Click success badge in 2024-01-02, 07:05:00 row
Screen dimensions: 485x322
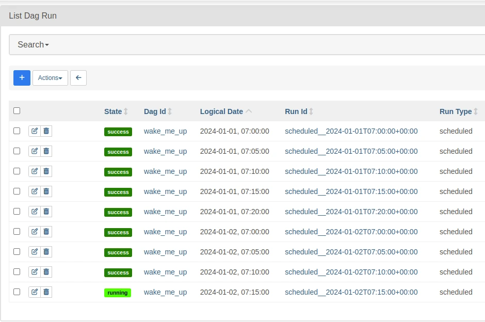[118, 252]
